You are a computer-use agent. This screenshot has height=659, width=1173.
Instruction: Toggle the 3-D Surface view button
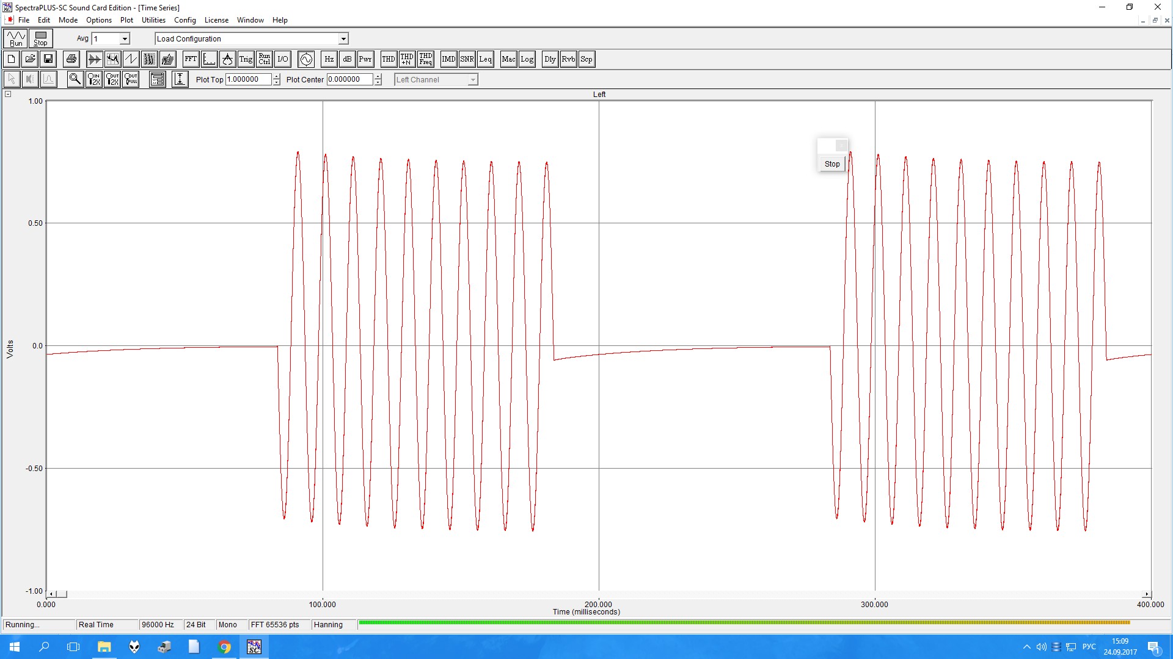(x=167, y=59)
